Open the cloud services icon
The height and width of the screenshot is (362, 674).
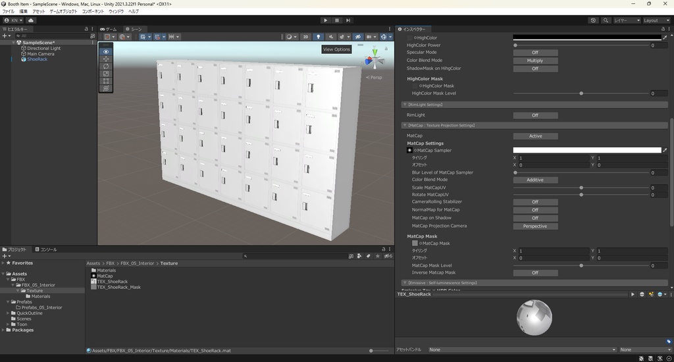(31, 20)
